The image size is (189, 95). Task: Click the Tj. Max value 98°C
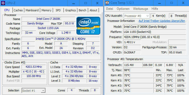[138, 70]
